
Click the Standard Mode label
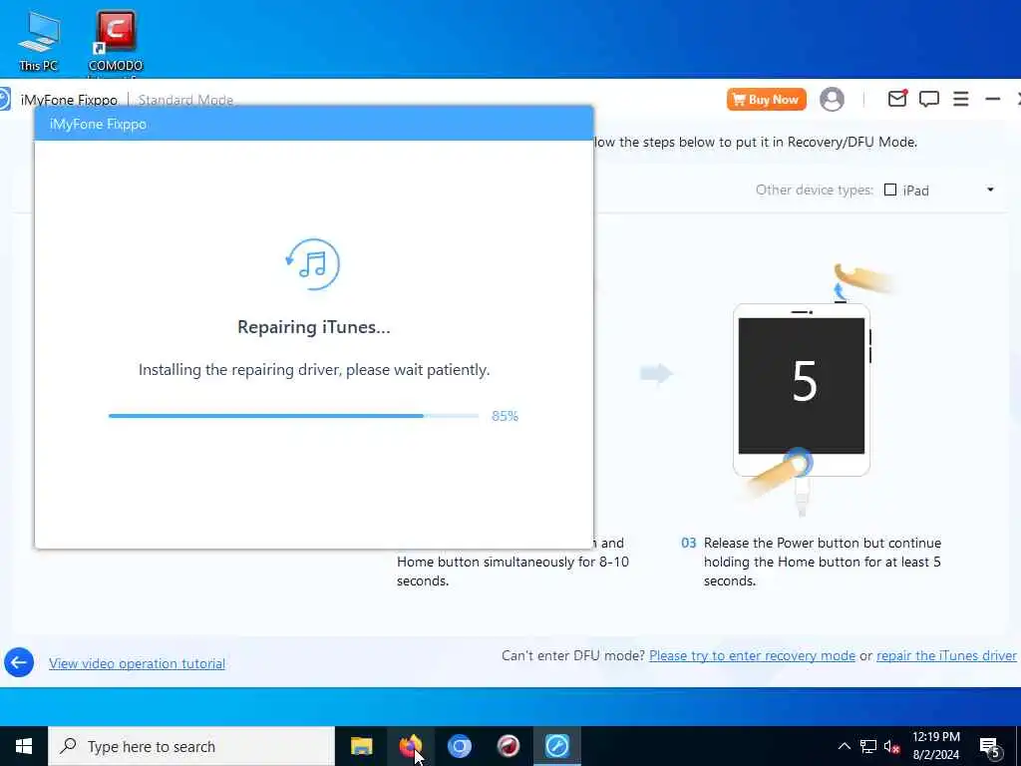[x=185, y=100]
